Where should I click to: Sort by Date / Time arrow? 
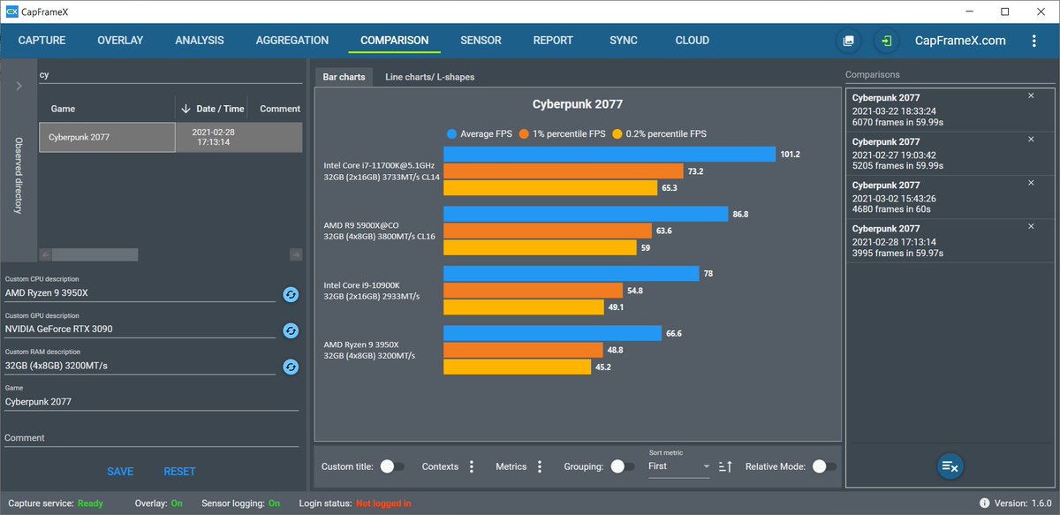tap(185, 109)
